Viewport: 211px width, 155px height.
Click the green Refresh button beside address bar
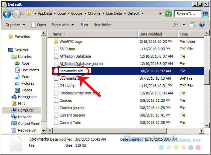(169, 14)
